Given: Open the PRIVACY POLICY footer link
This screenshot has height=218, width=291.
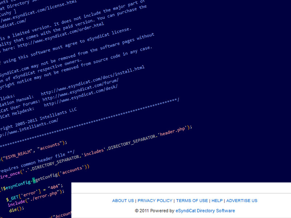Looking at the screenshot, I should (x=155, y=201).
